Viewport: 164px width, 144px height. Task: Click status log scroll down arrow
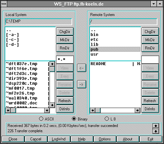click(x=156, y=131)
